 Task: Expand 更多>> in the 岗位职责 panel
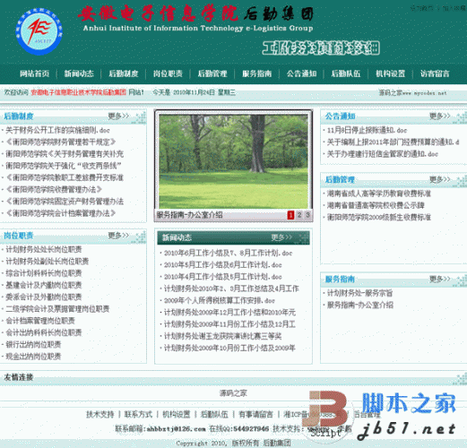click(x=118, y=236)
